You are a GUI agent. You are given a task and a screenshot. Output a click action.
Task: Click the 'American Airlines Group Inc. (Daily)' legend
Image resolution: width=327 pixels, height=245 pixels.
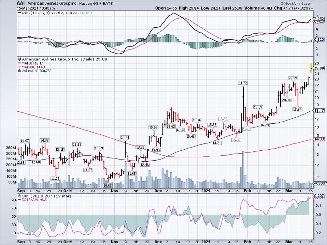tap(58, 59)
